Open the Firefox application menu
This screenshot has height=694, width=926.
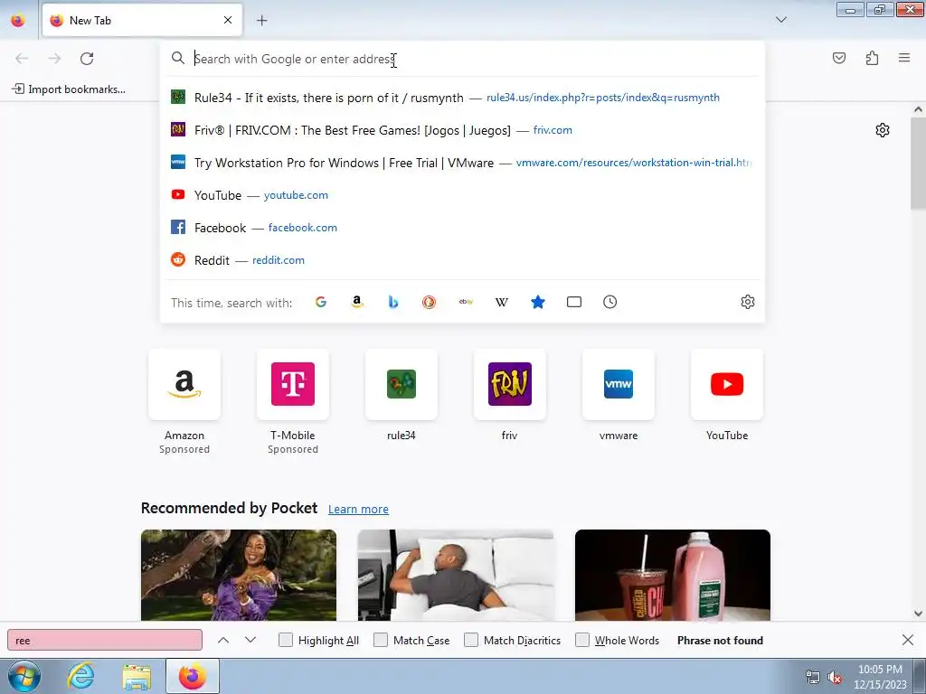click(904, 58)
